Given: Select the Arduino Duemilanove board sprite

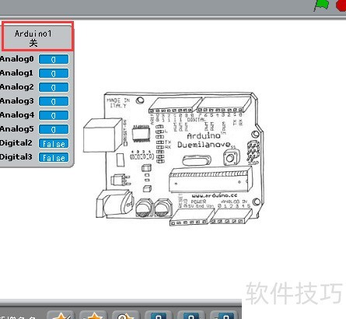Looking at the screenshot, I should [x=173, y=159].
